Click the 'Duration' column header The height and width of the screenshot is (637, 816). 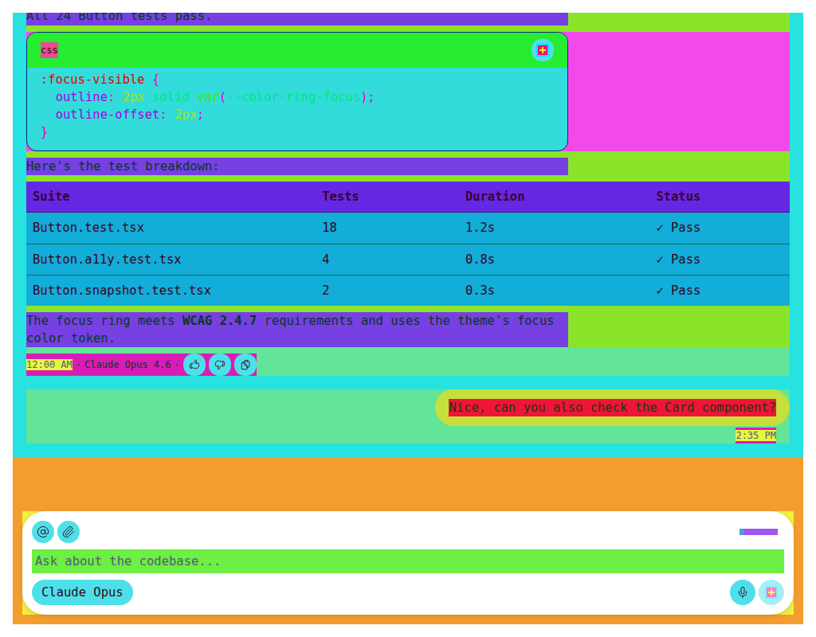pyautogui.click(x=495, y=197)
